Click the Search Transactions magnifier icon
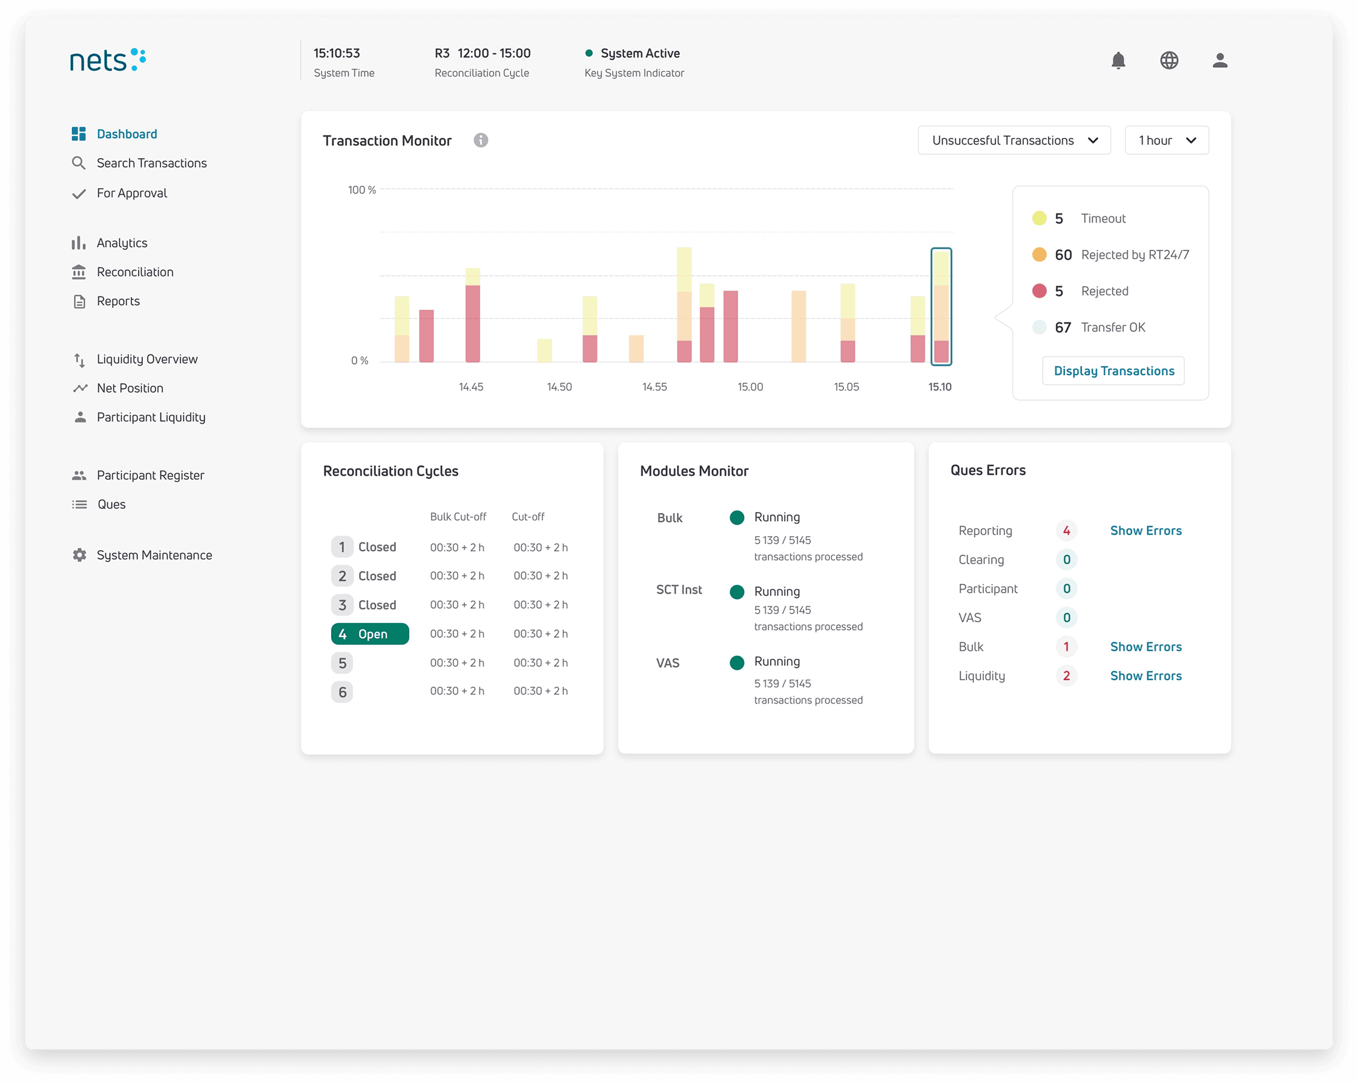The height and width of the screenshot is (1083, 1358). pyautogui.click(x=79, y=163)
